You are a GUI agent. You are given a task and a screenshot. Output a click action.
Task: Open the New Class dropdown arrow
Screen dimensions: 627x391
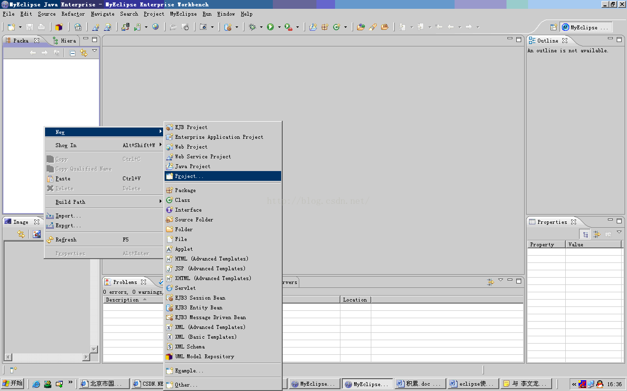[x=345, y=27]
